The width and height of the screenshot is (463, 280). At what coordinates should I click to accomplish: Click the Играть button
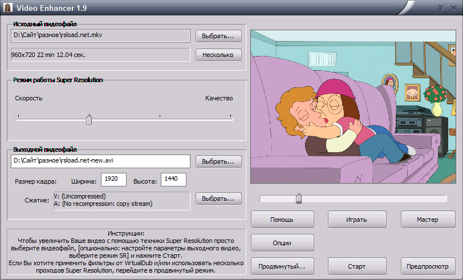click(357, 220)
